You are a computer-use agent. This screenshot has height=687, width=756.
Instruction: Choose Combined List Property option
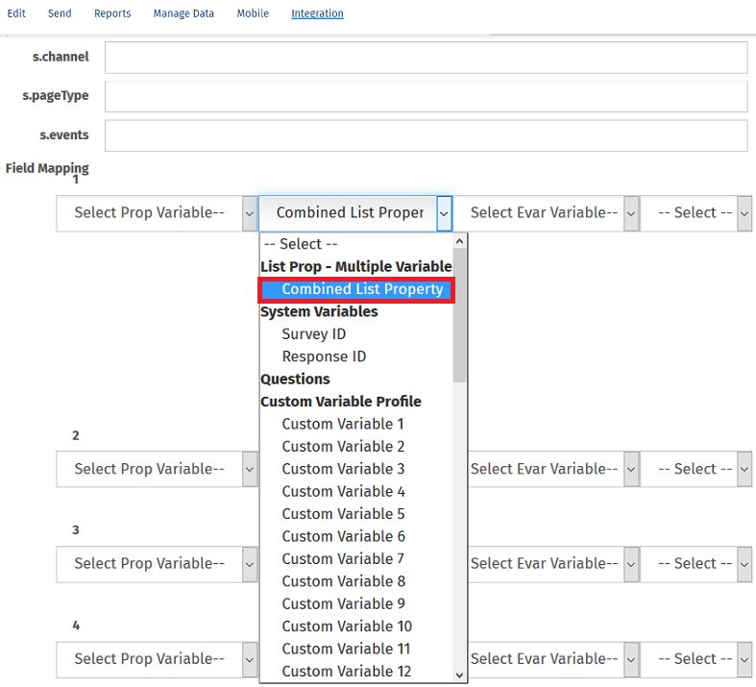coord(362,289)
